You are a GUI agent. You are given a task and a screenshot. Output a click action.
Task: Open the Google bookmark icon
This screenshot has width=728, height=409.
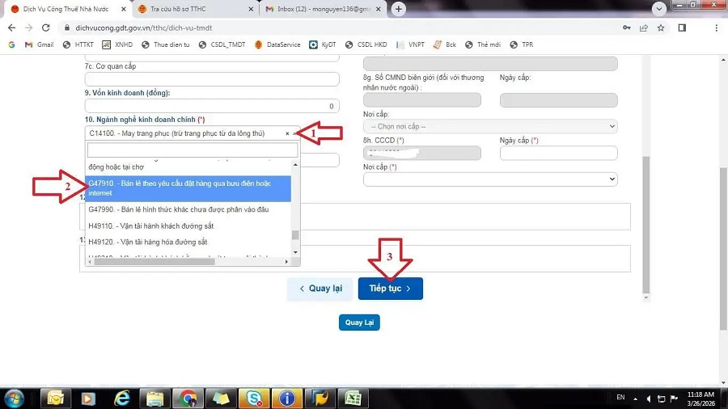[x=11, y=44]
